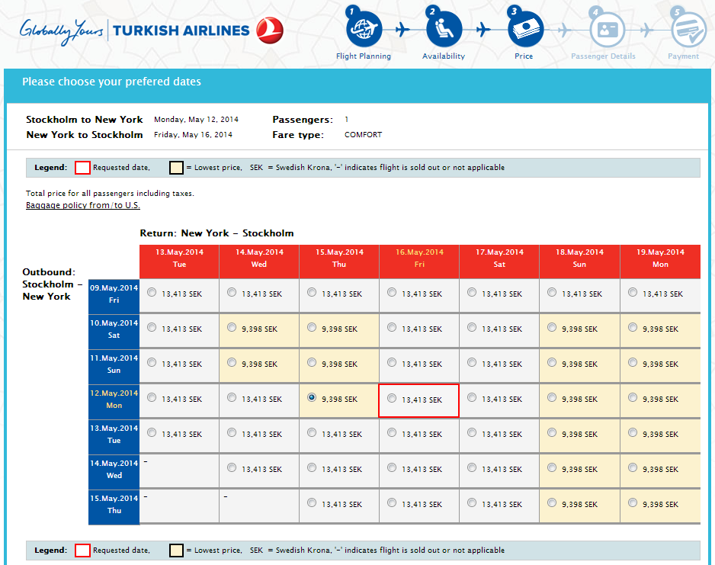
Task: Select 10 May outbound, 14 May return fare
Action: pos(232,328)
